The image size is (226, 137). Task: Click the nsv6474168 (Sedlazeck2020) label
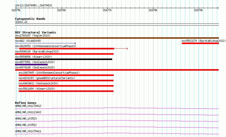(x=35, y=67)
